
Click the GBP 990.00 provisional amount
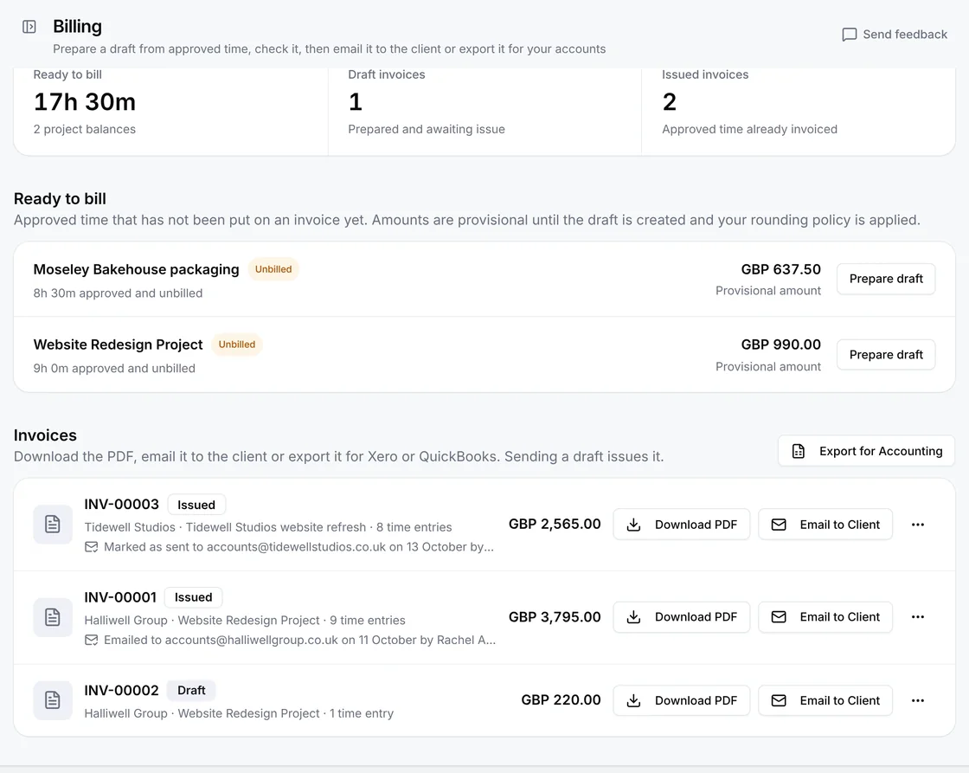(781, 345)
